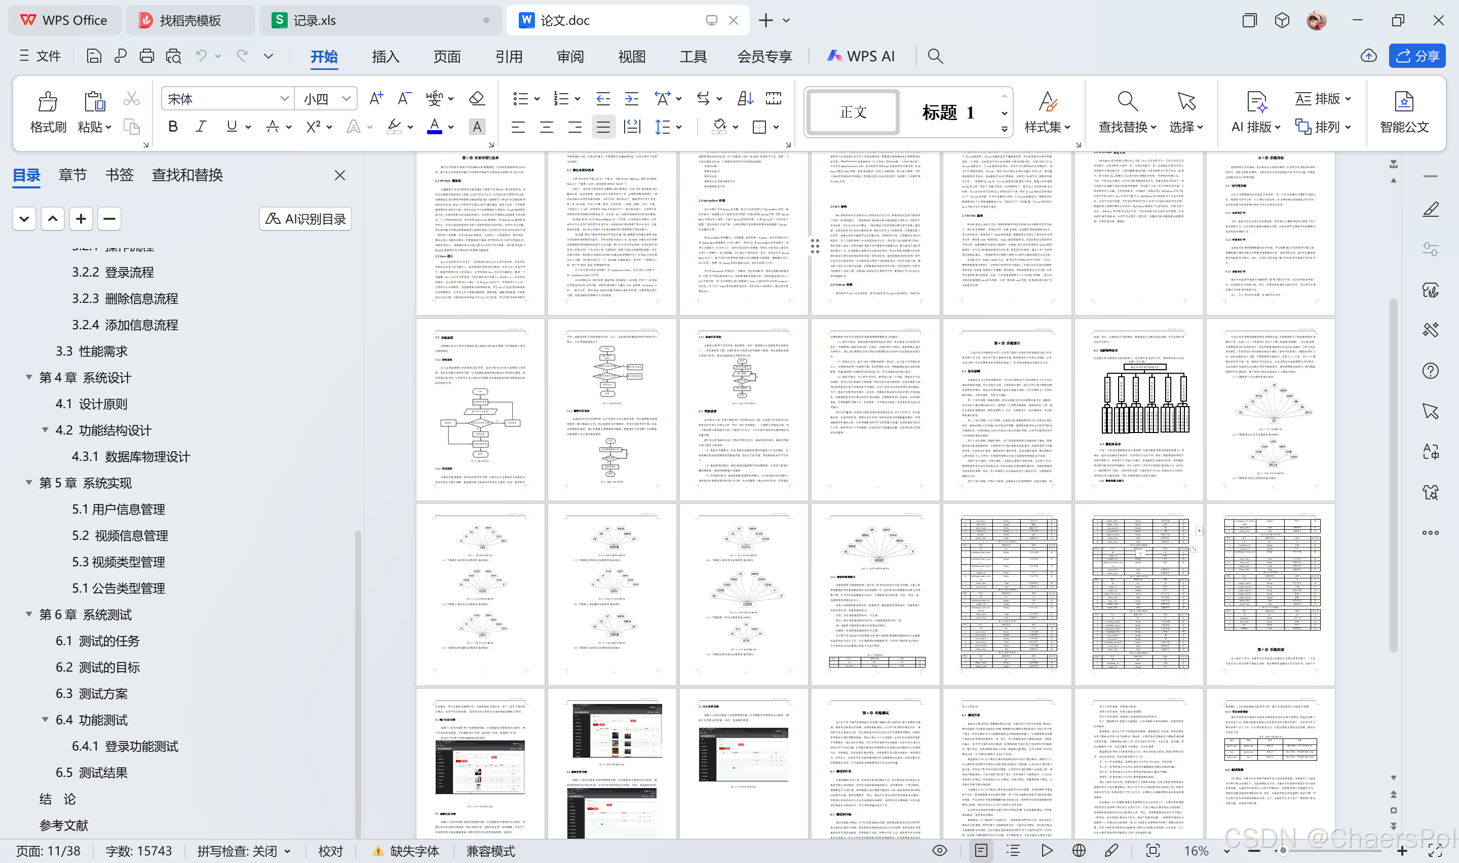Click the zoom slider handle in status bar

tap(1283, 851)
